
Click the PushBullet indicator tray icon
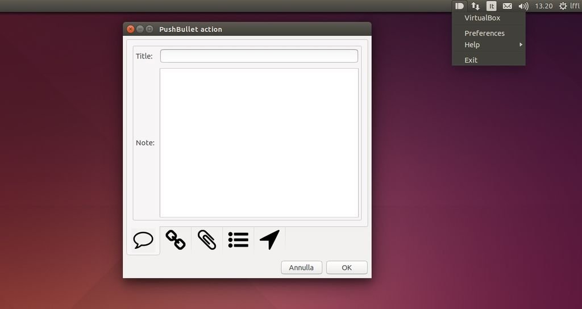point(460,6)
